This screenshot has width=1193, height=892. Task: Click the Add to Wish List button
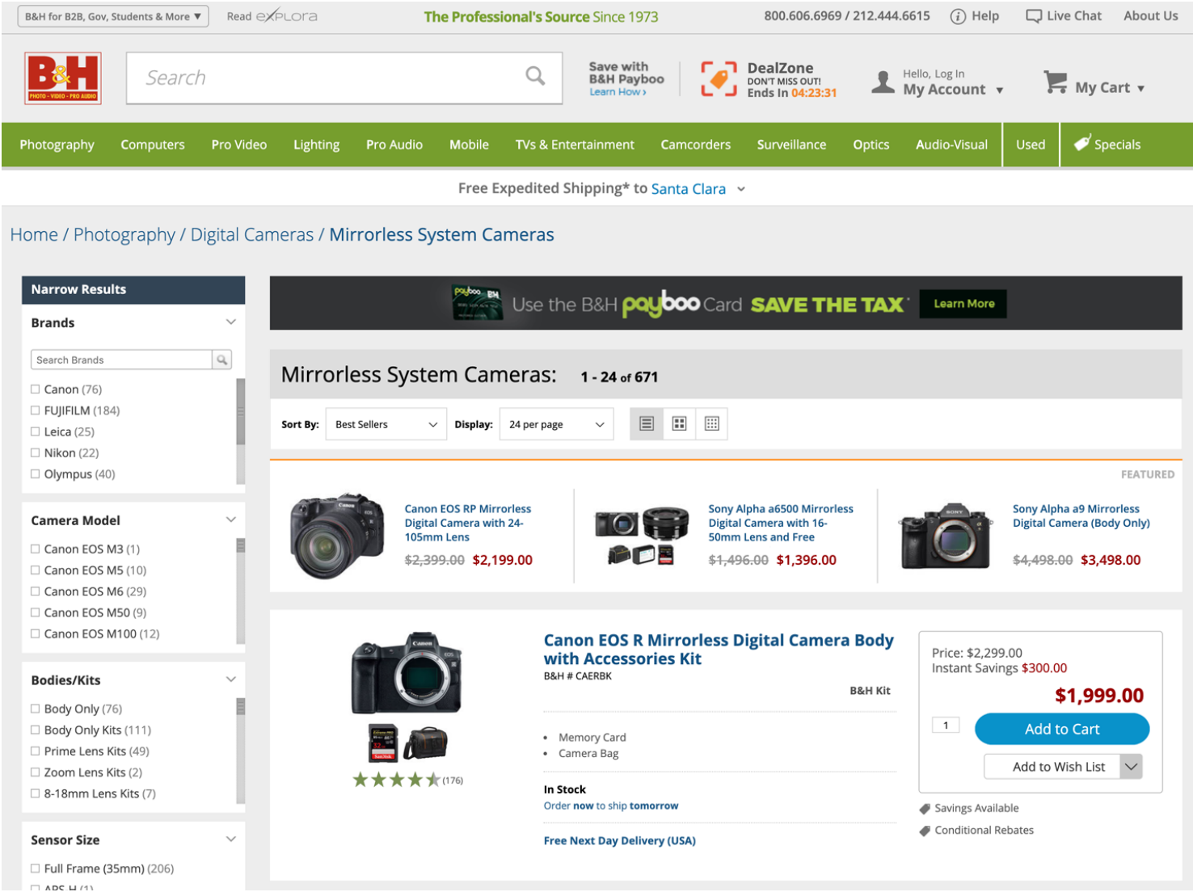pyautogui.click(x=1052, y=767)
